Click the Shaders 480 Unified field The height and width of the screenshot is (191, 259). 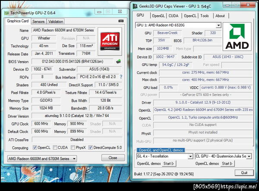pos(49,85)
